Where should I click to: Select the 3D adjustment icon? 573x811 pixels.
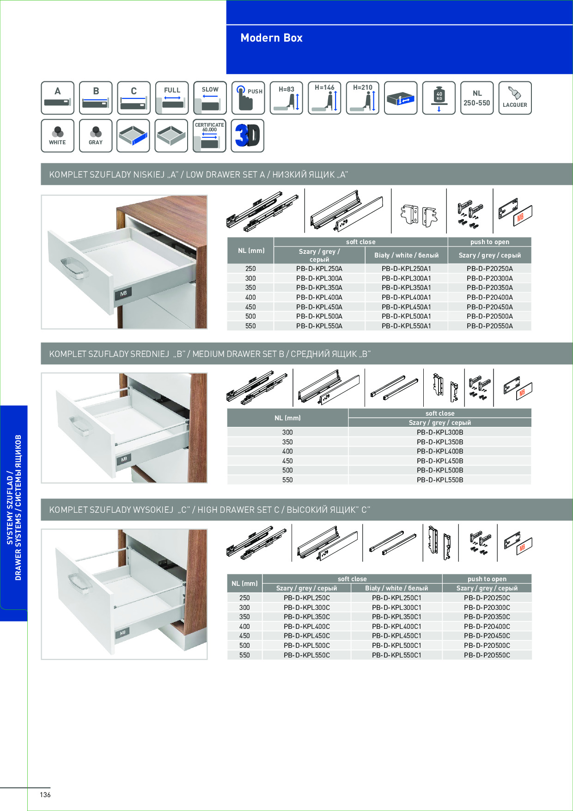[247, 136]
